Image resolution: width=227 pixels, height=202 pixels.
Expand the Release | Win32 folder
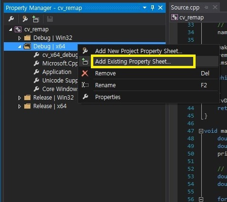tap(20, 98)
